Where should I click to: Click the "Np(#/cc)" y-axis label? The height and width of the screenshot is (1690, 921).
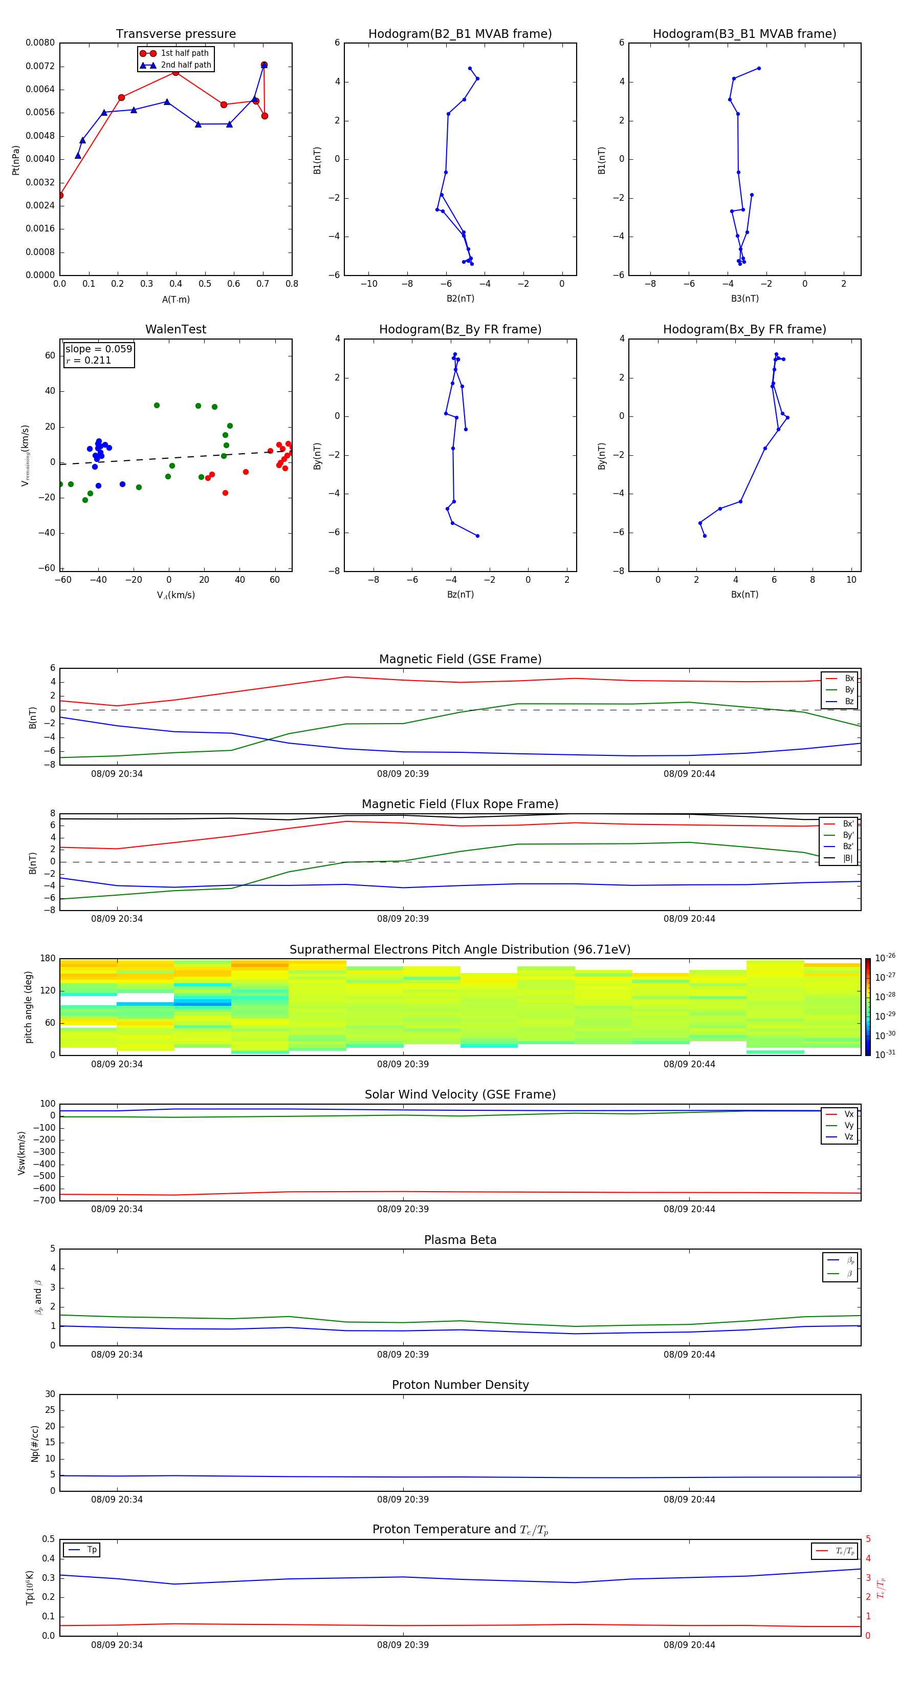[35, 1443]
